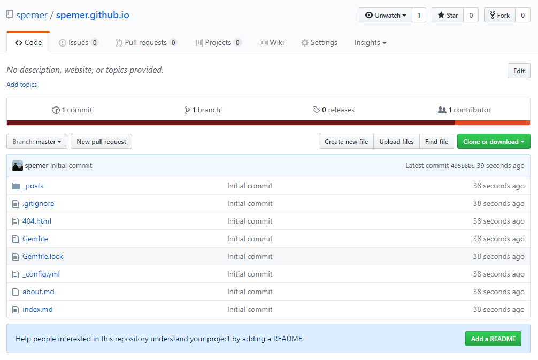Open the spemer.github.io repository link
538x360 pixels.
tap(93, 15)
